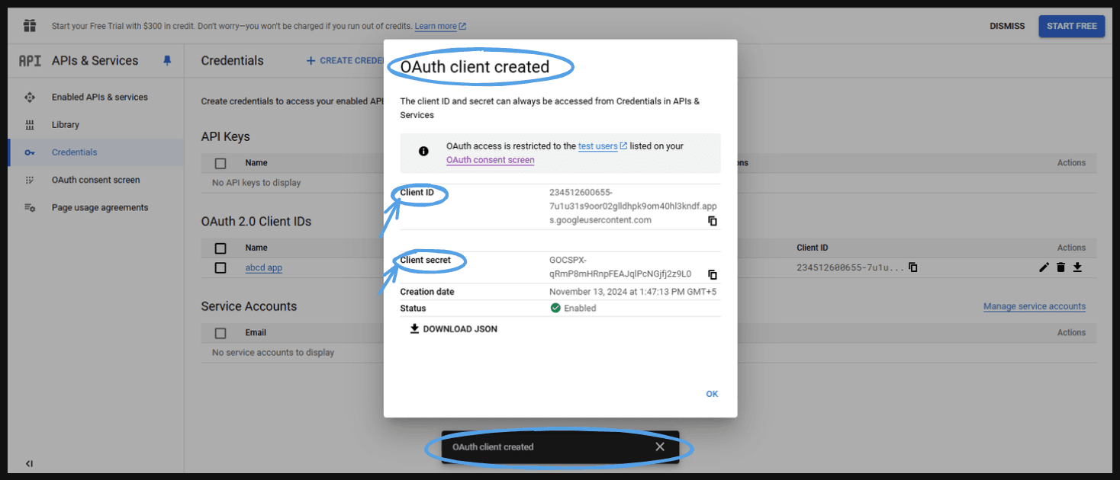
Task: Open the test users link in dialog
Action: coord(597,146)
